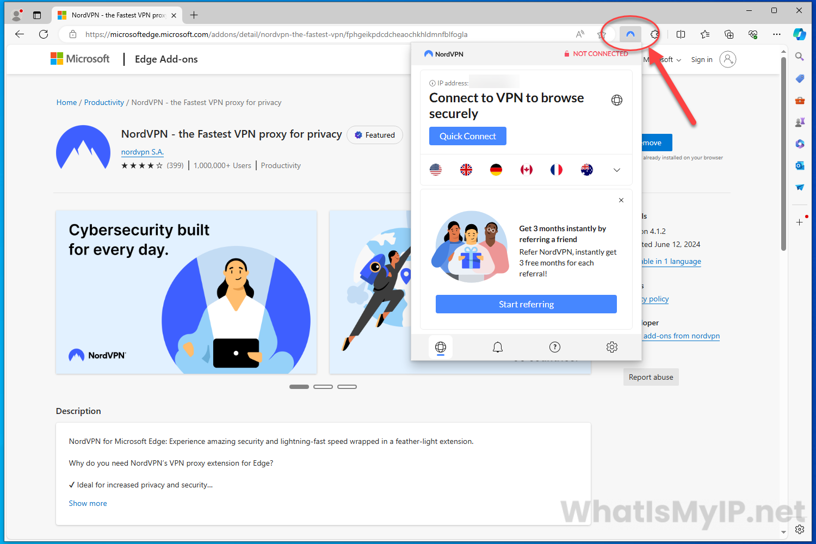816x544 pixels.
Task: Click the IP address info icon
Action: pos(432,83)
